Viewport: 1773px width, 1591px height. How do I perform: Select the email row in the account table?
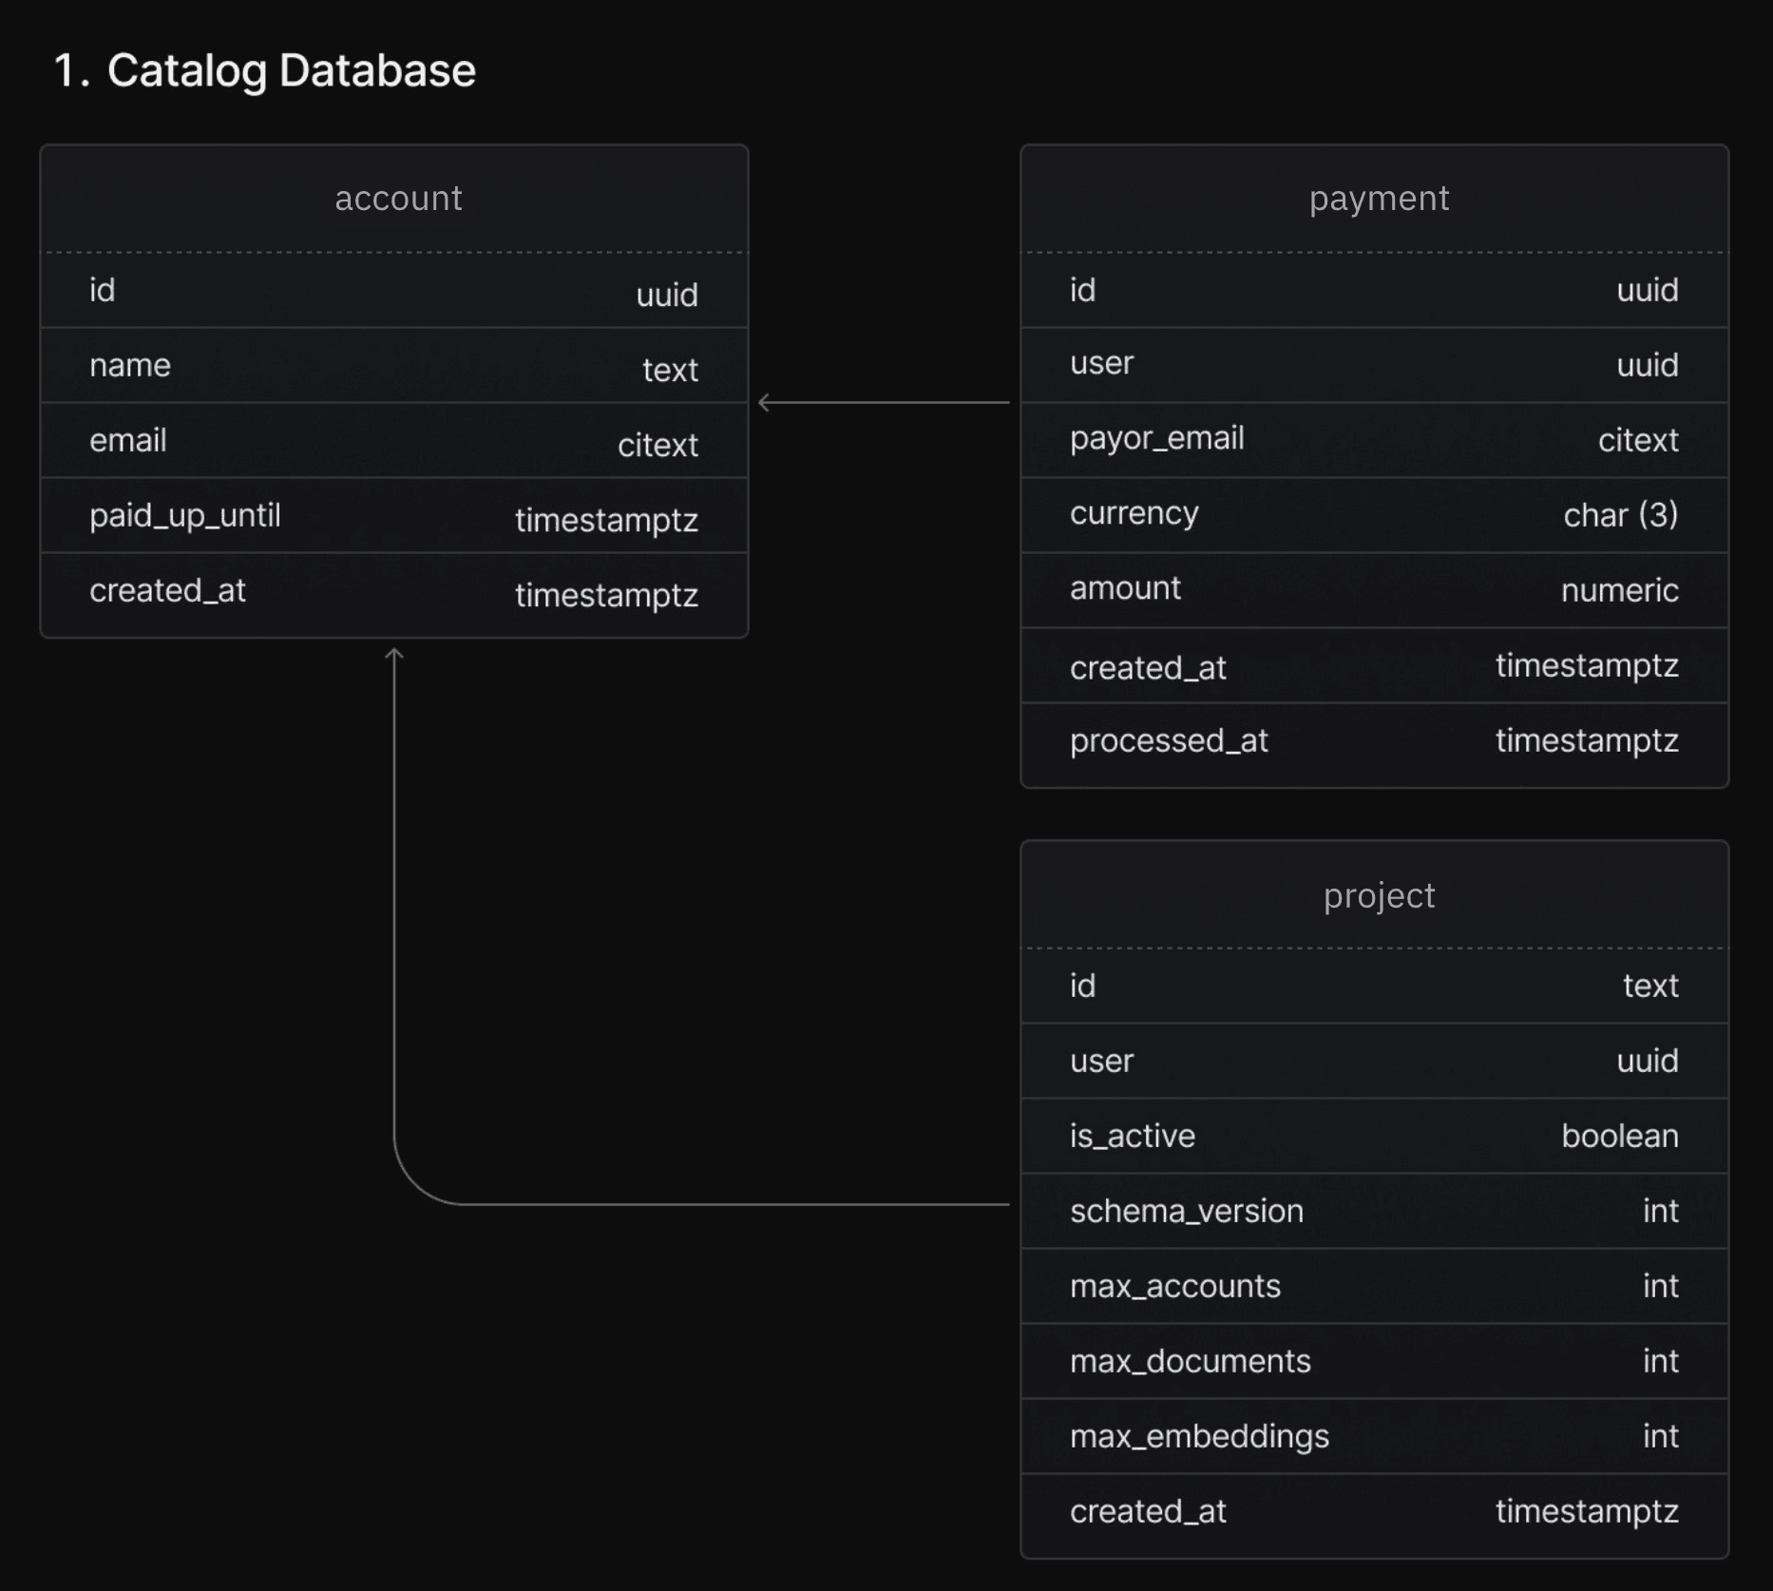point(393,441)
